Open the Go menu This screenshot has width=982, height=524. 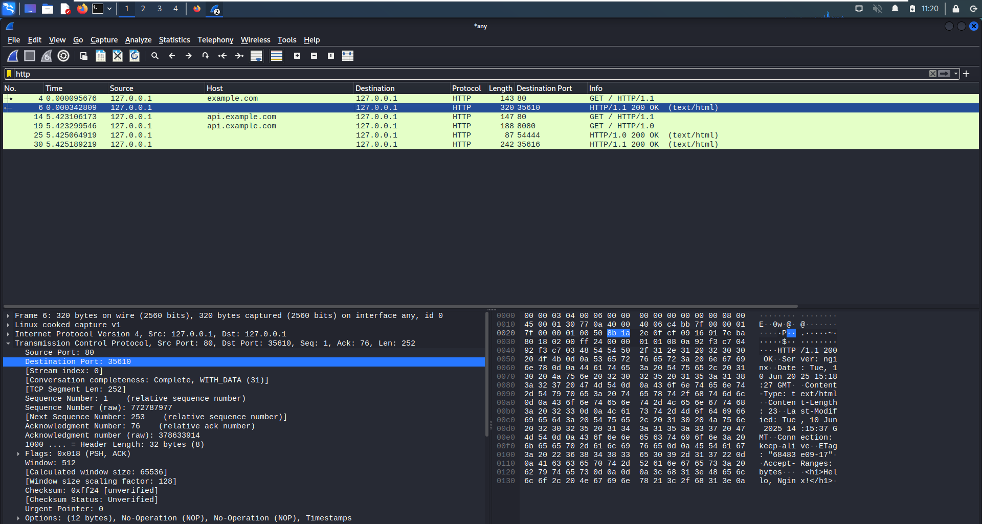click(78, 40)
